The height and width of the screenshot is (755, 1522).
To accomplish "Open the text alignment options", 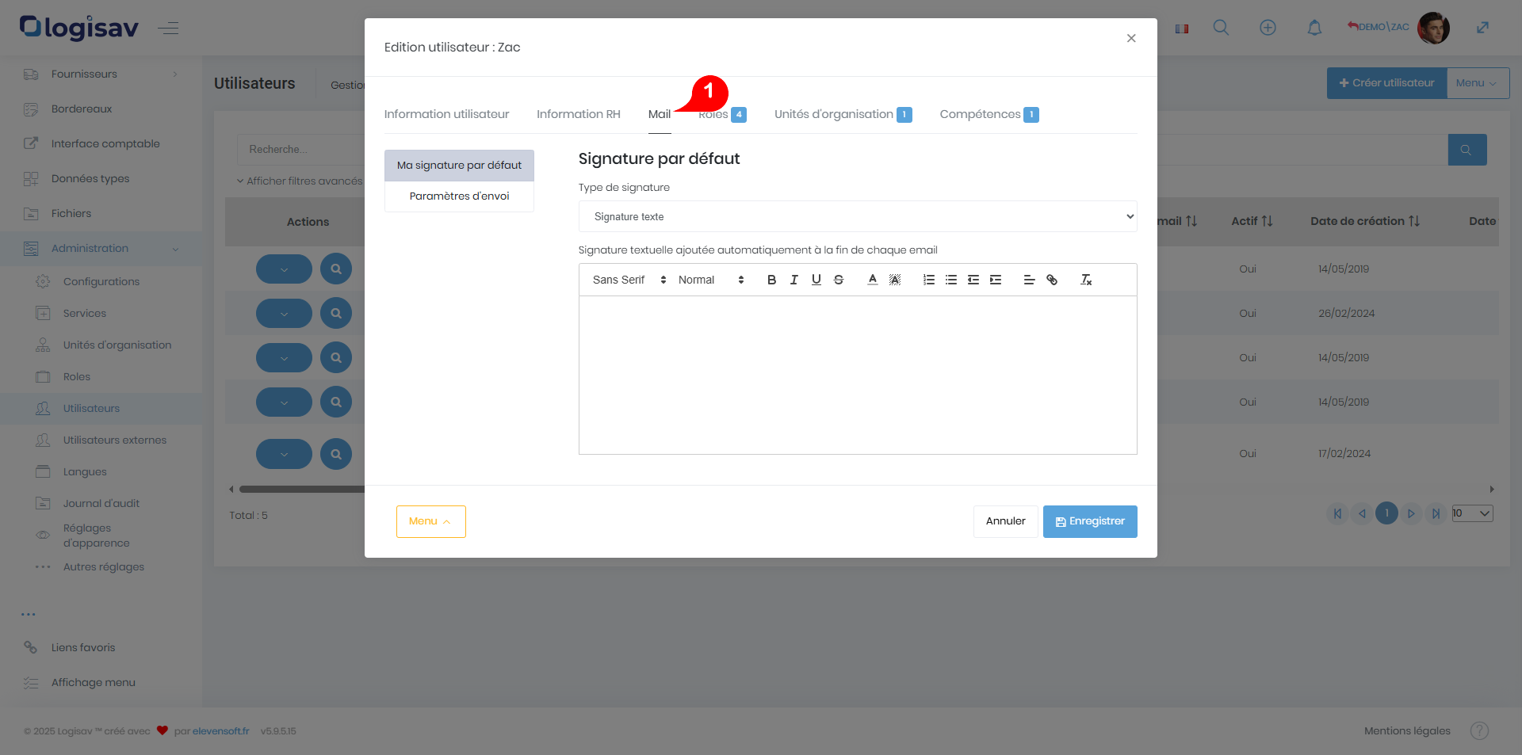I will click(1029, 280).
